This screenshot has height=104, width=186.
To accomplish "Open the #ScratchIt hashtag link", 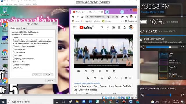I will click(x=77, y=83).
